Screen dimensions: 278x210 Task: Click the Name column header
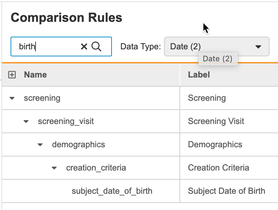(x=35, y=75)
